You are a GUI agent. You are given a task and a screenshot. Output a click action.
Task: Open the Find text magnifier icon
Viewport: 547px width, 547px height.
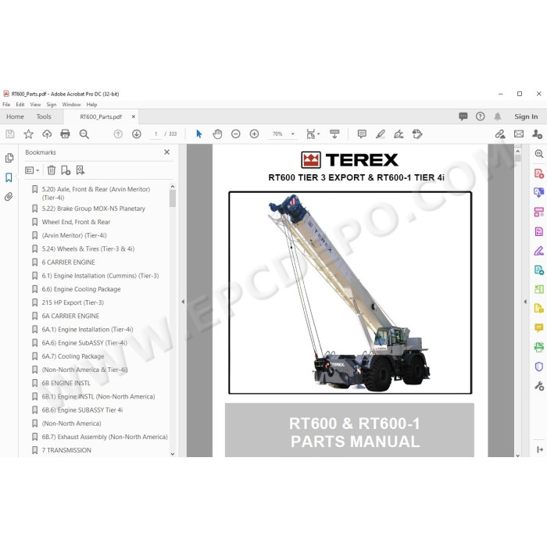[84, 134]
